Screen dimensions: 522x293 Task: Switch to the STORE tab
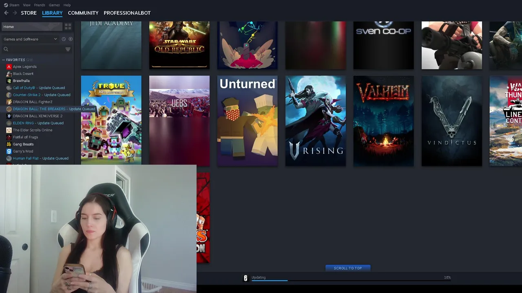pyautogui.click(x=29, y=13)
